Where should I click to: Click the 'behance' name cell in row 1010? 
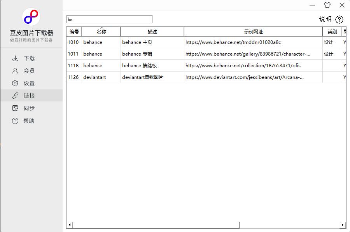[x=101, y=42]
